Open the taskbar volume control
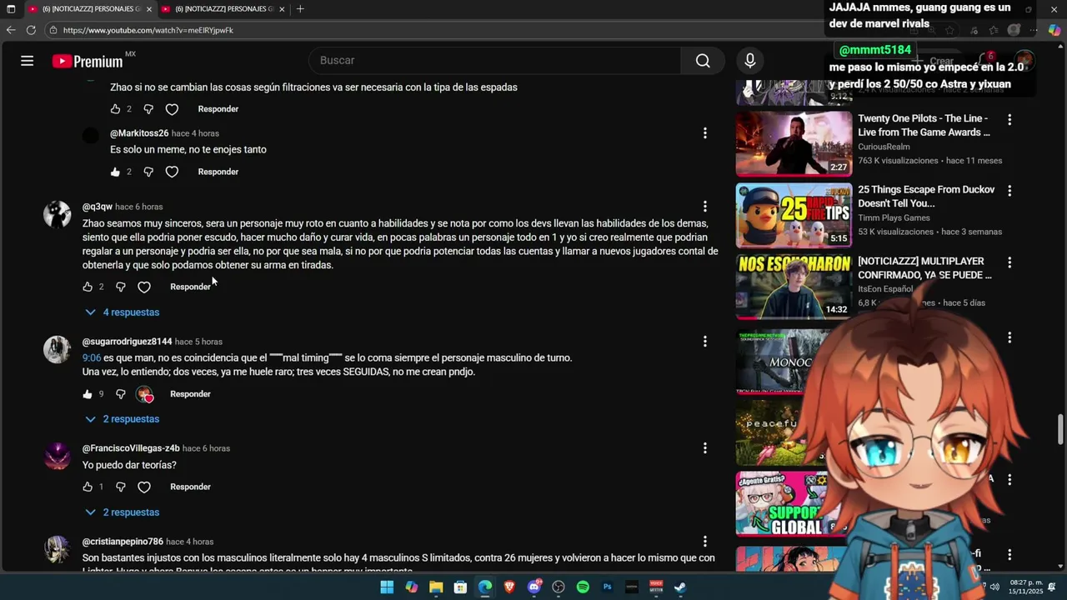Screen dimensions: 1067x600 click(x=994, y=587)
